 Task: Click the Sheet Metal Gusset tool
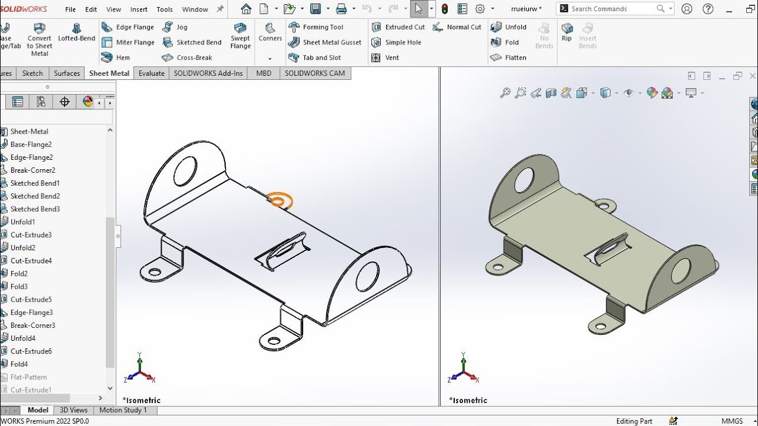coord(325,43)
